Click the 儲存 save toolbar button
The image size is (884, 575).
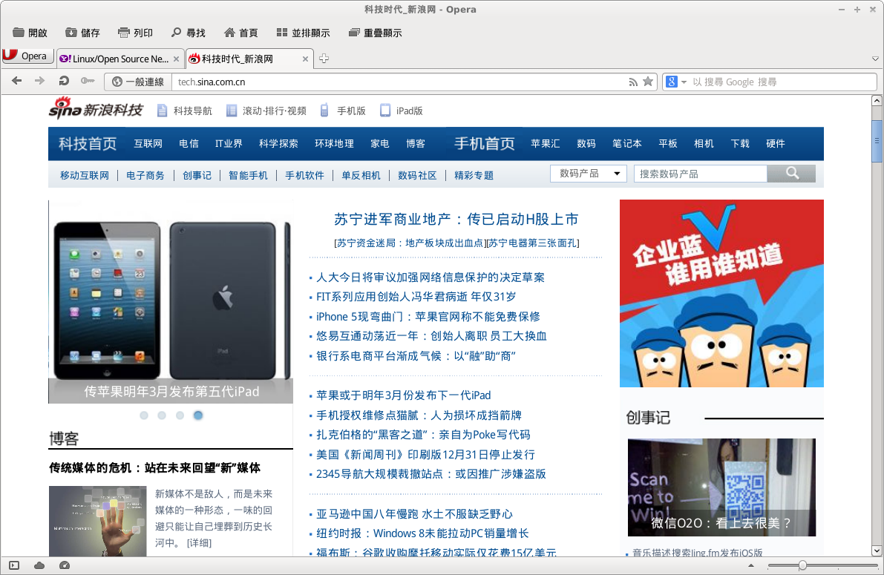82,33
